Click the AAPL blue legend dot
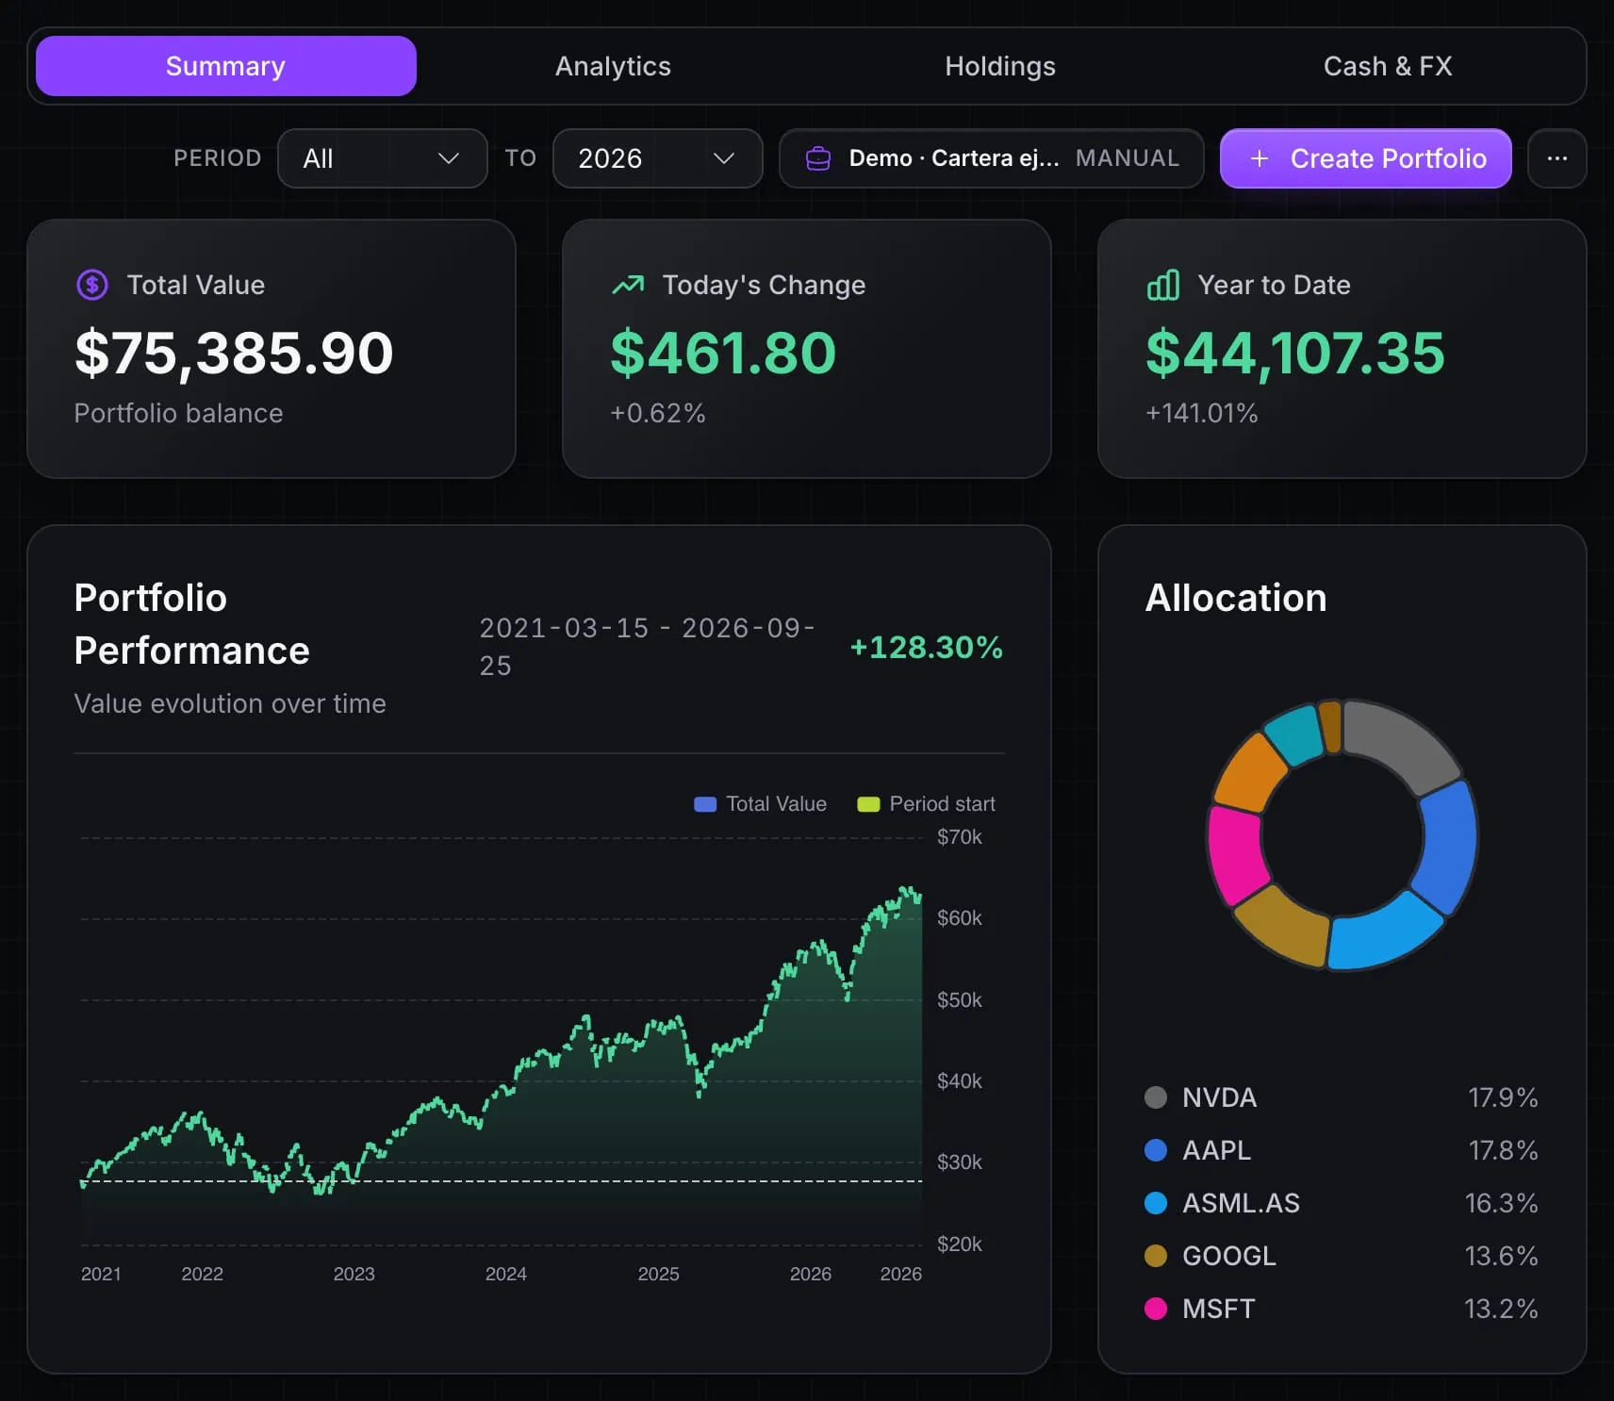The width and height of the screenshot is (1614, 1401). pyautogui.click(x=1156, y=1150)
